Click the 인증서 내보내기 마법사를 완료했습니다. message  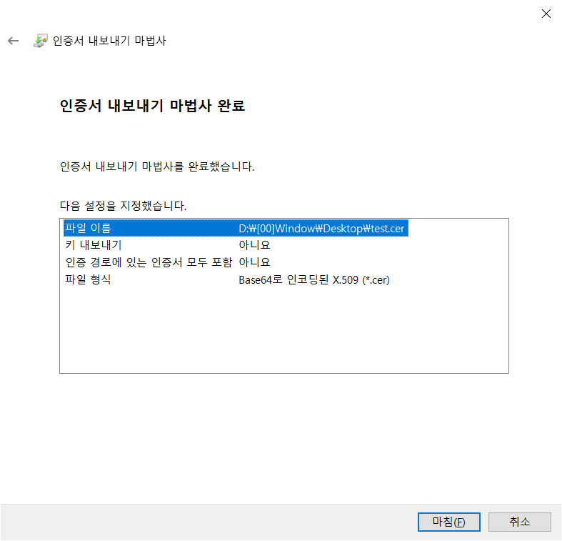coord(157,167)
